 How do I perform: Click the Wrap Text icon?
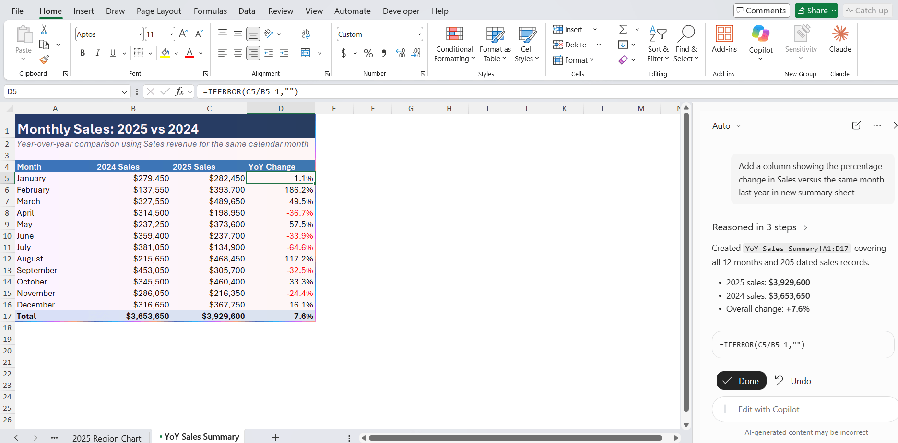(306, 34)
